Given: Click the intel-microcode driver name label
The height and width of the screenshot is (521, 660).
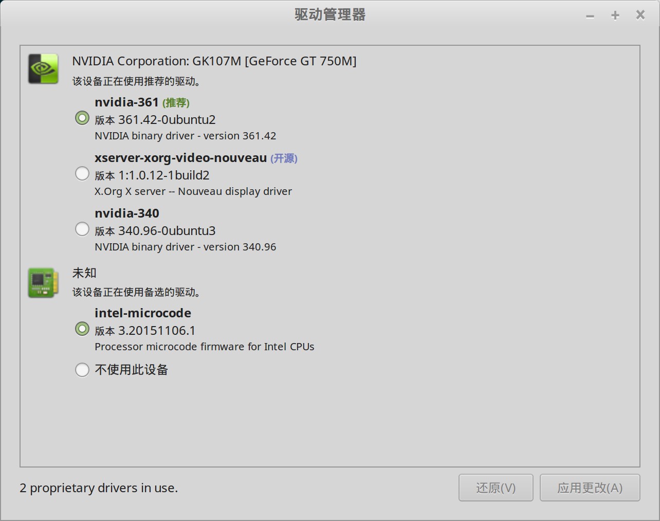Looking at the screenshot, I should (x=143, y=313).
